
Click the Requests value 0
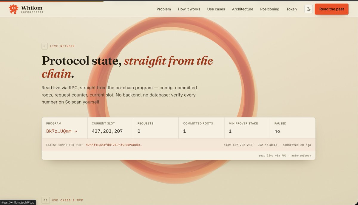[x=139, y=131]
